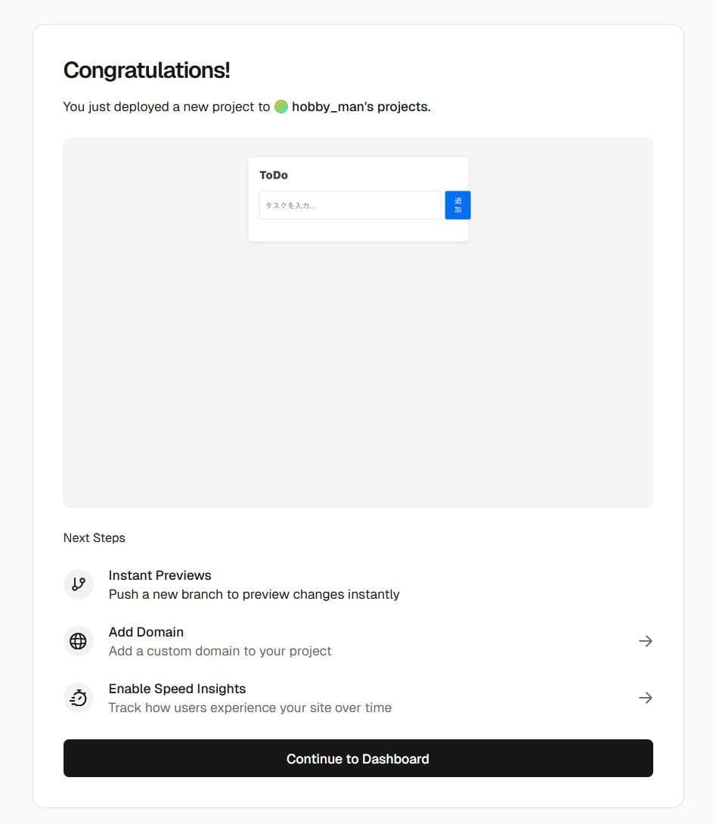The height and width of the screenshot is (824, 716).
Task: Click the arrow on the Add Domain row
Action: (x=645, y=641)
